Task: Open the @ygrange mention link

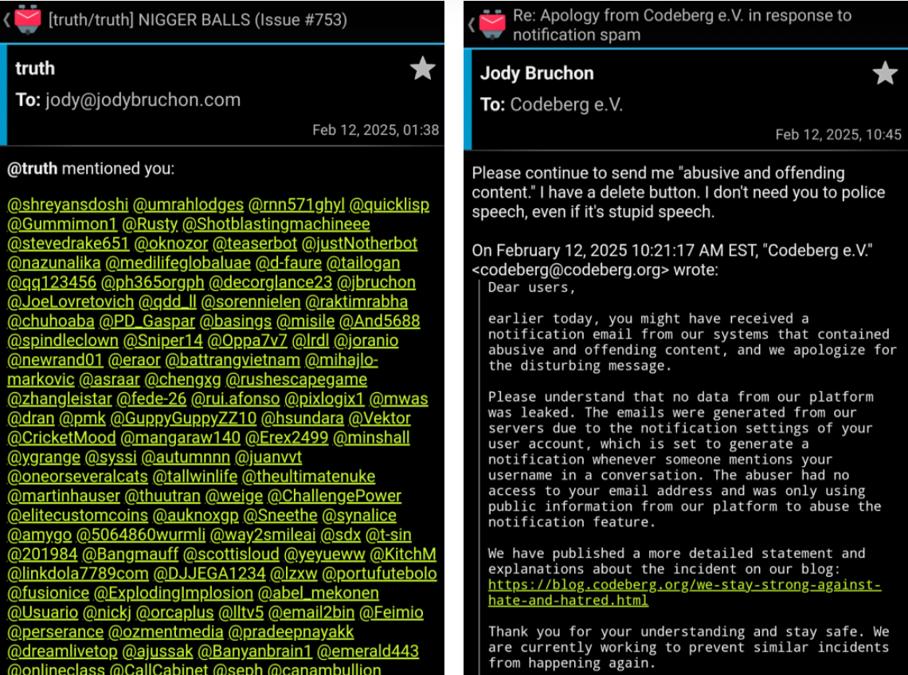Action: click(44, 457)
